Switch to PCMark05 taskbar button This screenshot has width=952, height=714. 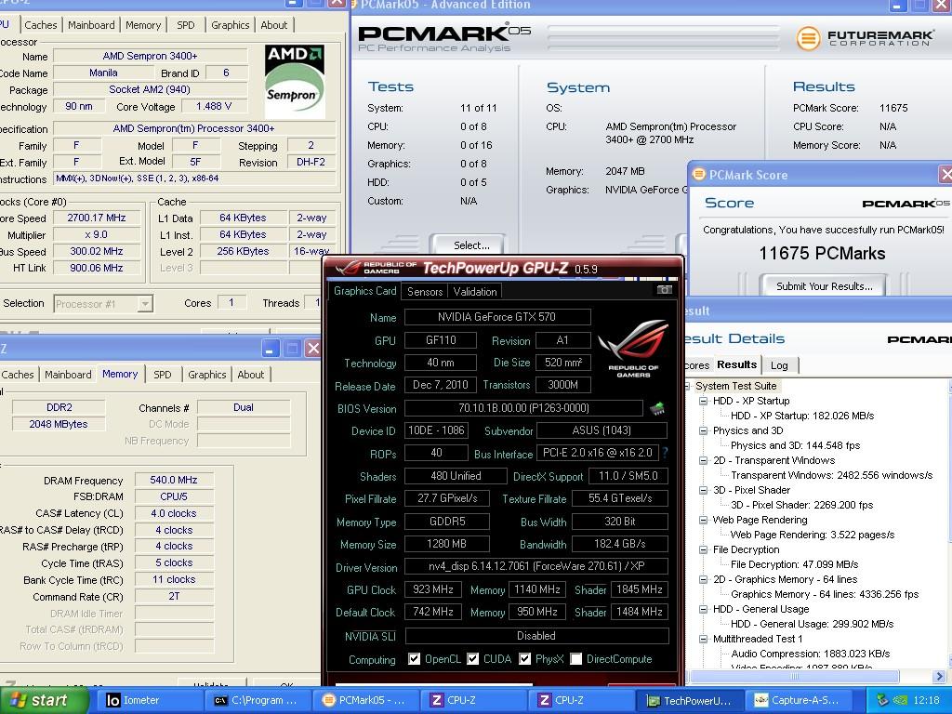[x=364, y=701]
